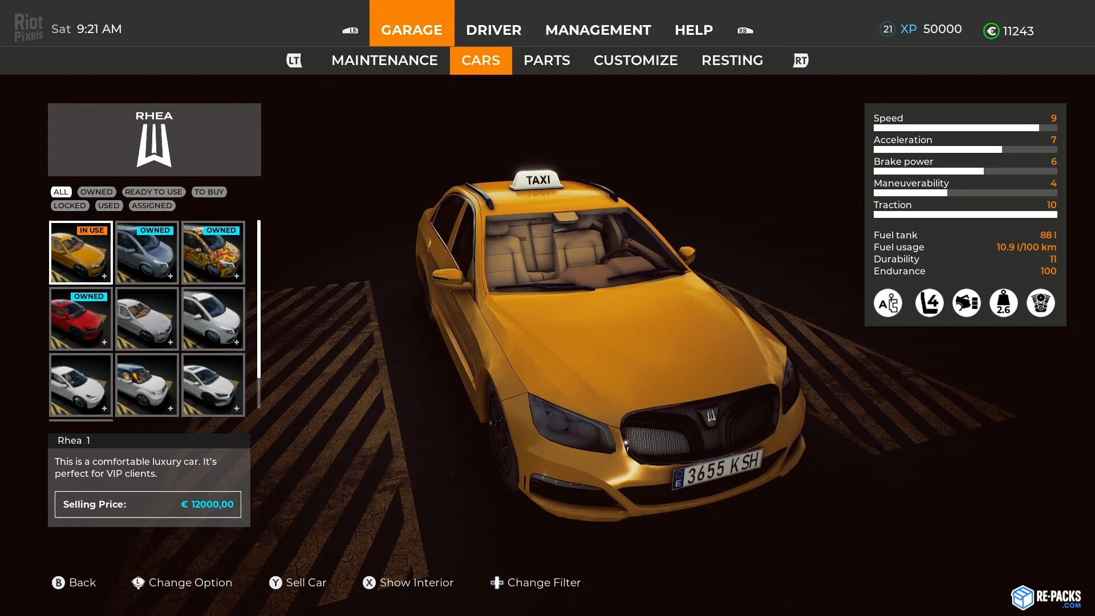The width and height of the screenshot is (1095, 616).
Task: Click the Rhea brand logo
Action: tap(154, 145)
